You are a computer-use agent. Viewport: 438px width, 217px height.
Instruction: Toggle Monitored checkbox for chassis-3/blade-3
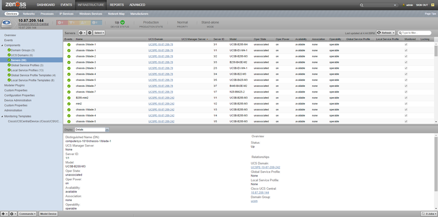click(406, 62)
